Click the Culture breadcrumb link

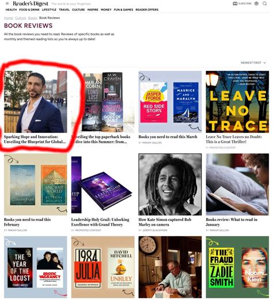click(x=20, y=18)
